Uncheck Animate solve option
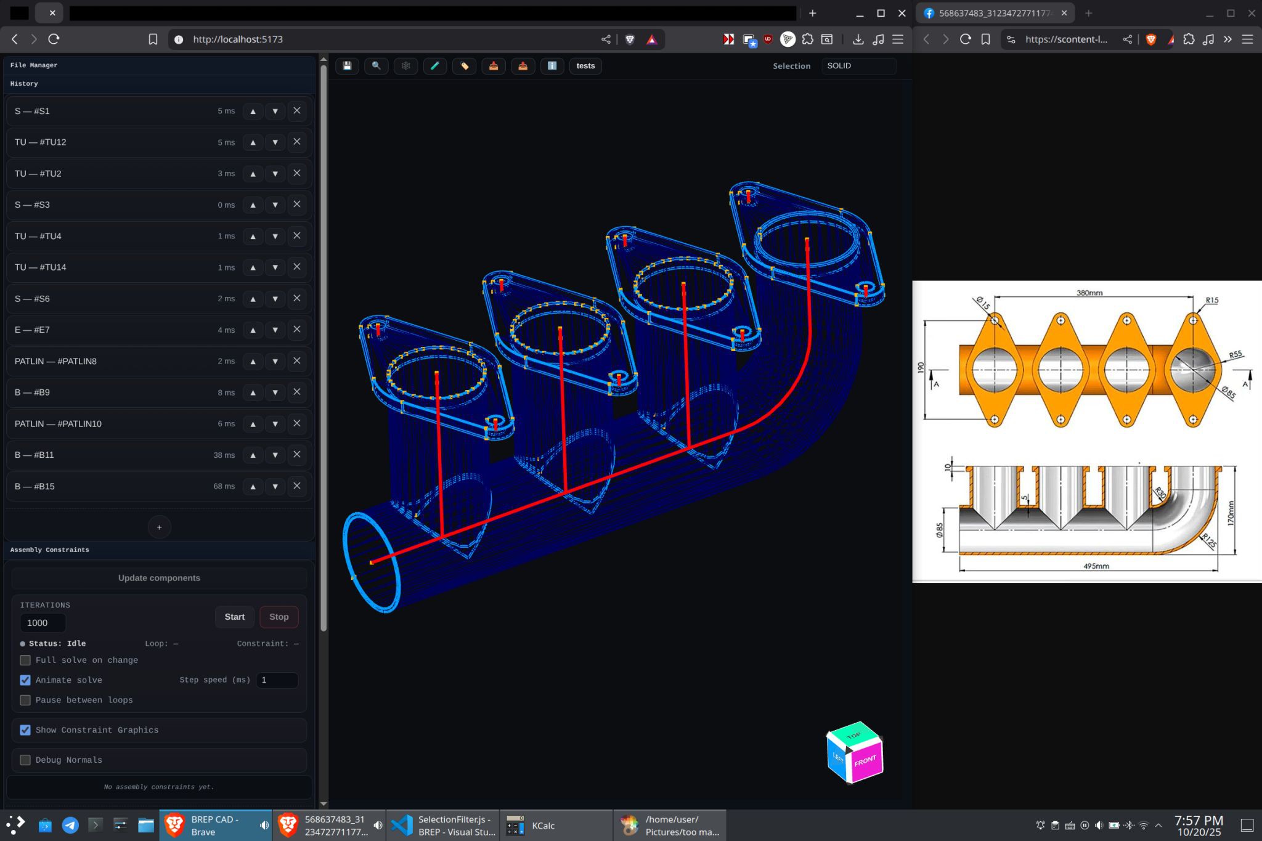This screenshot has height=841, width=1262. click(x=25, y=680)
